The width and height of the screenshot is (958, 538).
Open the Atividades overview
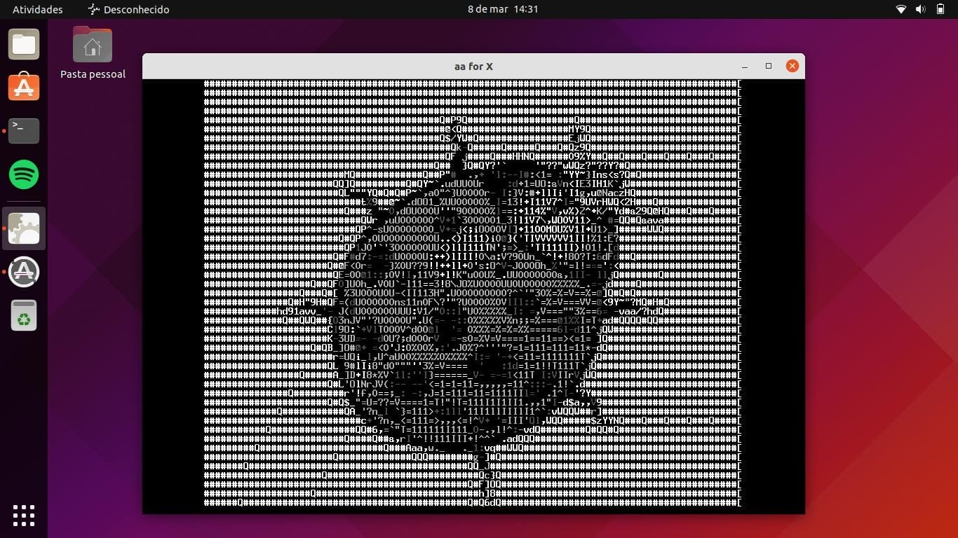click(x=36, y=9)
